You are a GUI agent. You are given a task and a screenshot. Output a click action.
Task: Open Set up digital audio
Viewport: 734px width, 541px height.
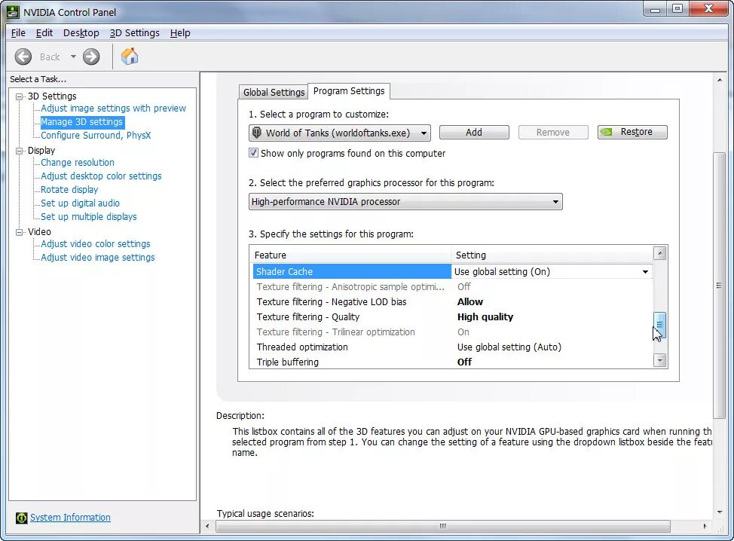pos(80,203)
